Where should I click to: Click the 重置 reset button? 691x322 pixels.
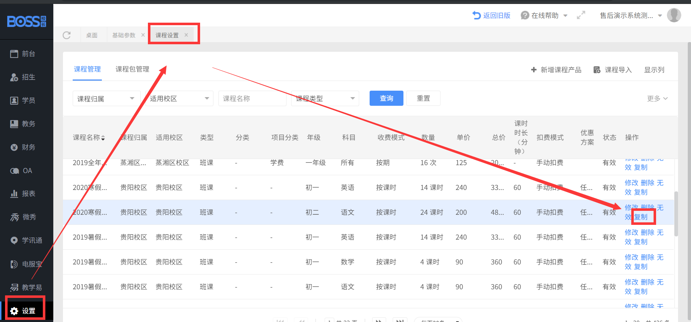point(423,98)
